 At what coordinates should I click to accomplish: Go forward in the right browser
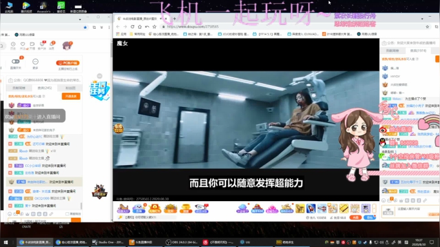(125, 27)
